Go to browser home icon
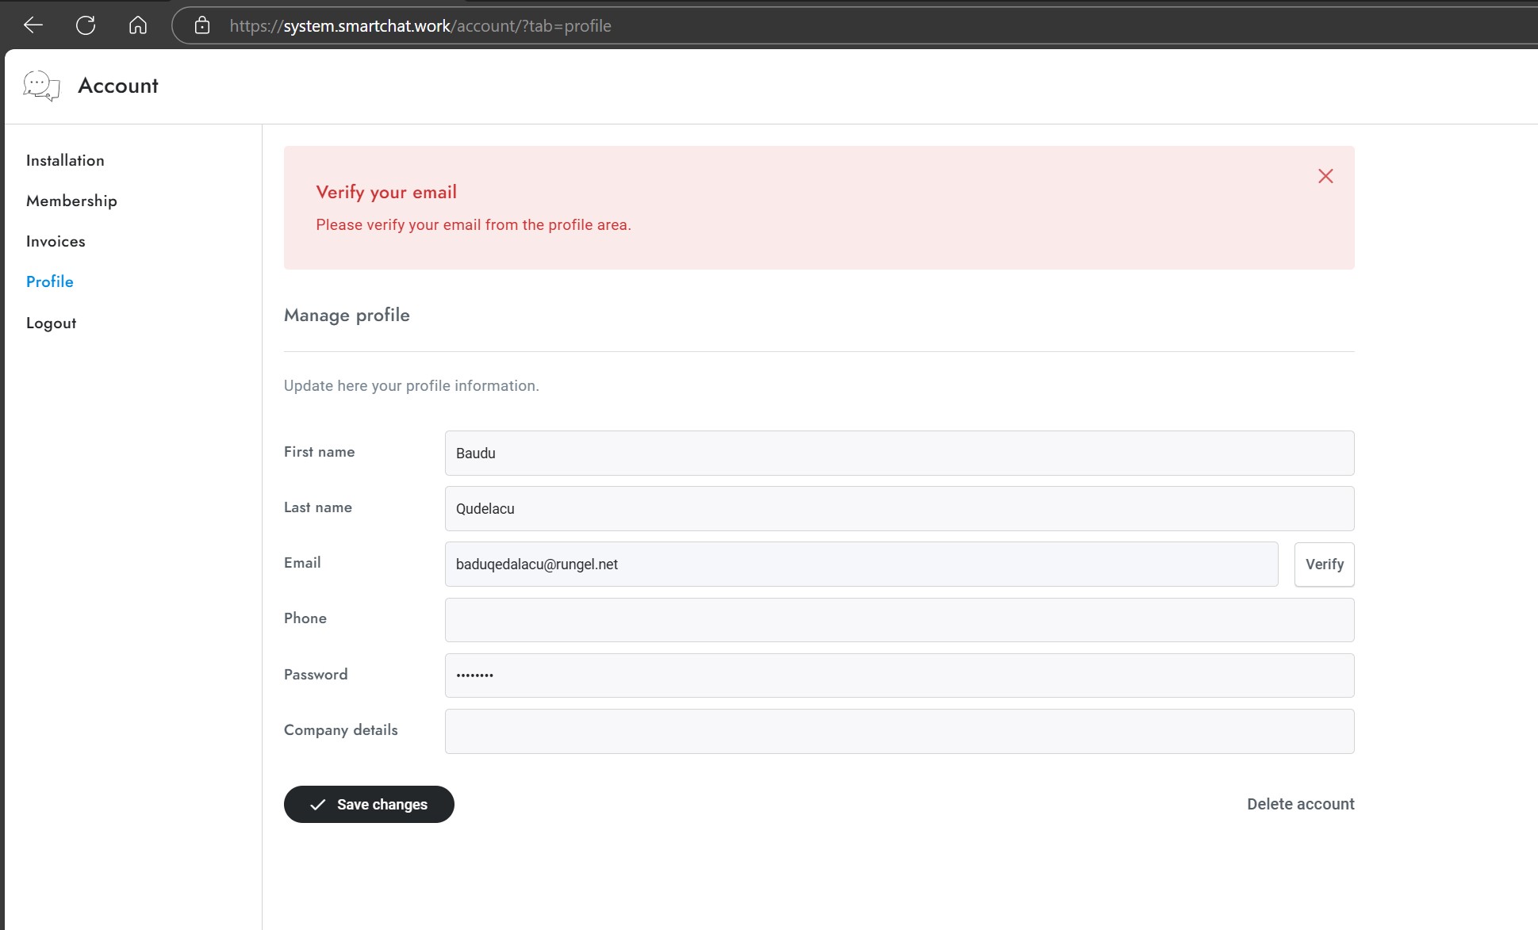The width and height of the screenshot is (1538, 930). [138, 25]
